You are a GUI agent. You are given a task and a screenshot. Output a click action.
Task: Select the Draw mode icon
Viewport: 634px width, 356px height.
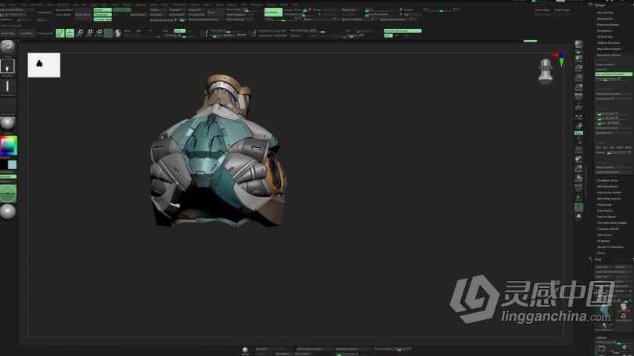point(70,33)
